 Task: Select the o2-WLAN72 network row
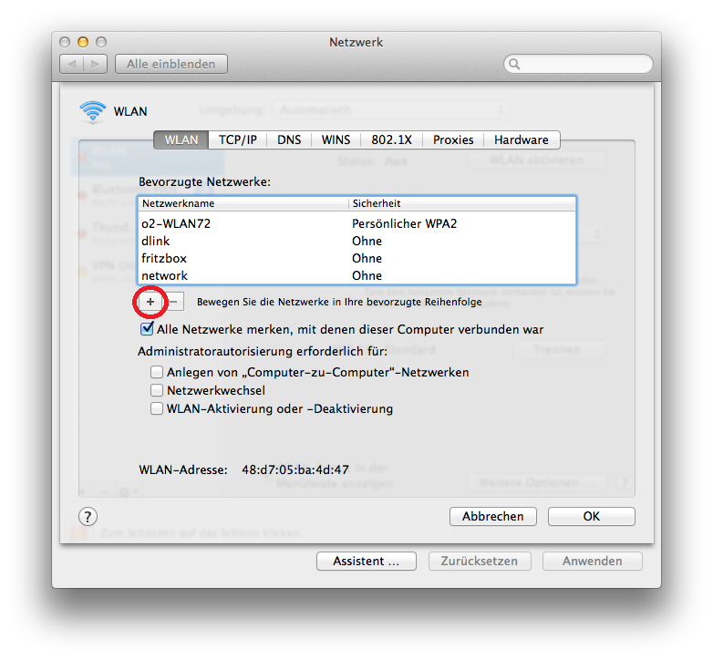tap(356, 223)
